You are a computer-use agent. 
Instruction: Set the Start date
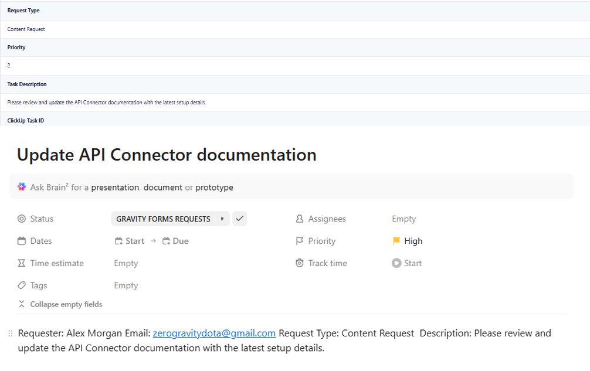point(130,241)
